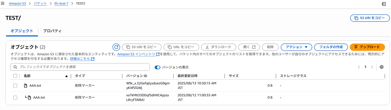Click the フォルダの作成 button
Image resolution: width=391 pixels, height=110 pixels.
331,47
